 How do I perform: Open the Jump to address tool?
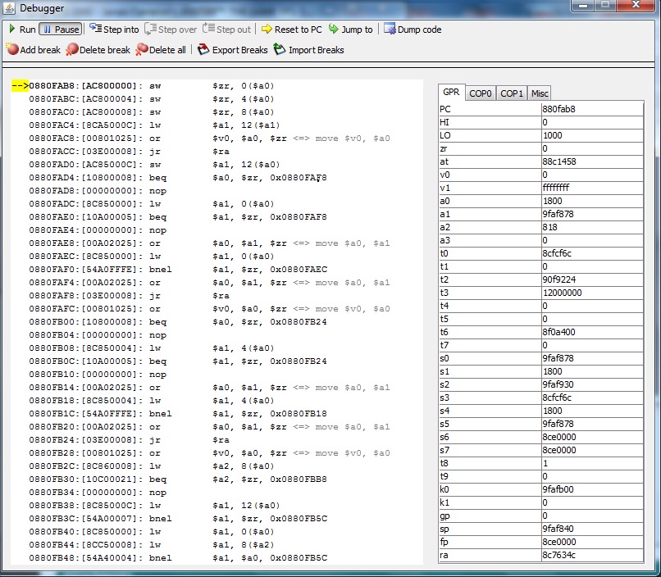coord(350,30)
